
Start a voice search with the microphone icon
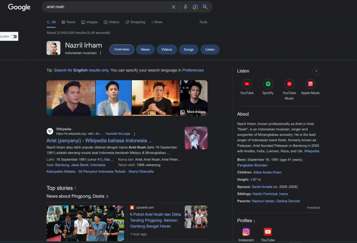(185, 7)
